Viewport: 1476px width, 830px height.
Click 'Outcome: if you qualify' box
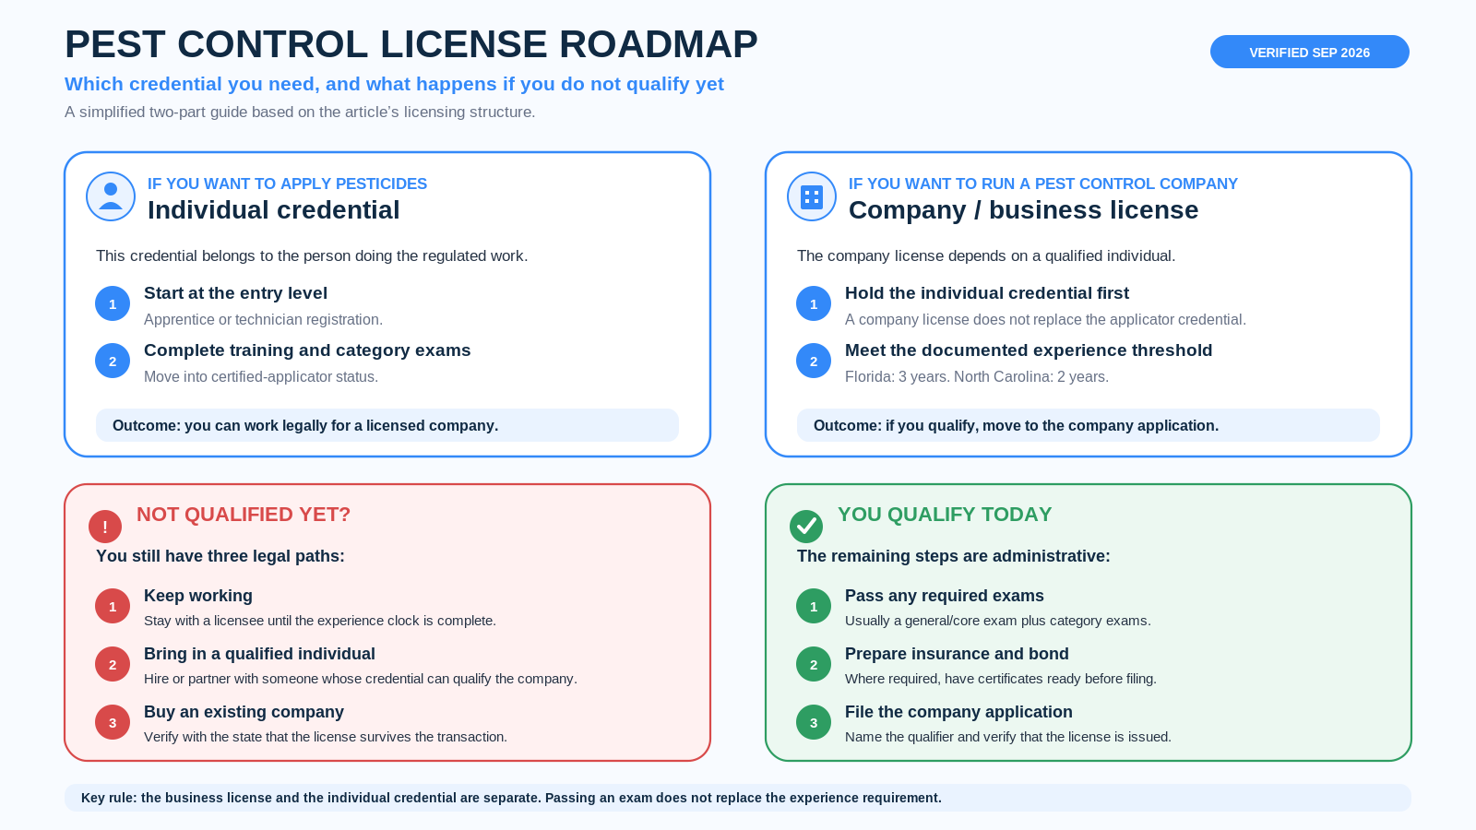(1089, 425)
